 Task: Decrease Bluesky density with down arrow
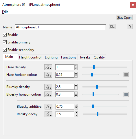coord(76,88)
